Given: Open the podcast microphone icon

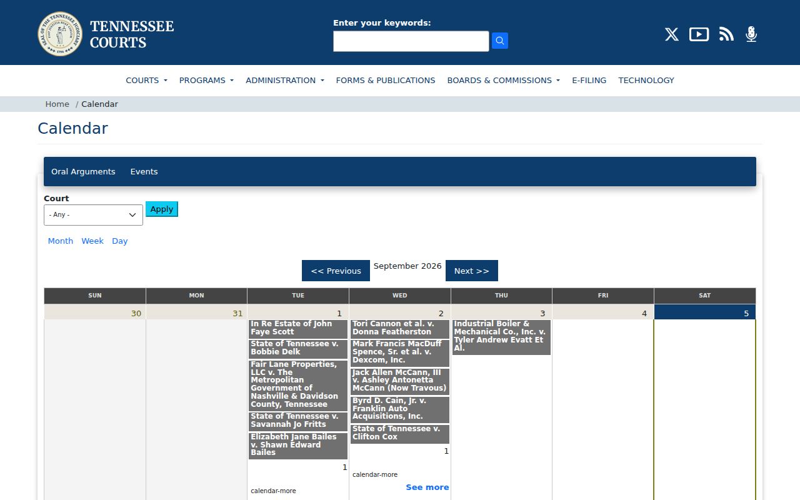Looking at the screenshot, I should tap(751, 34).
